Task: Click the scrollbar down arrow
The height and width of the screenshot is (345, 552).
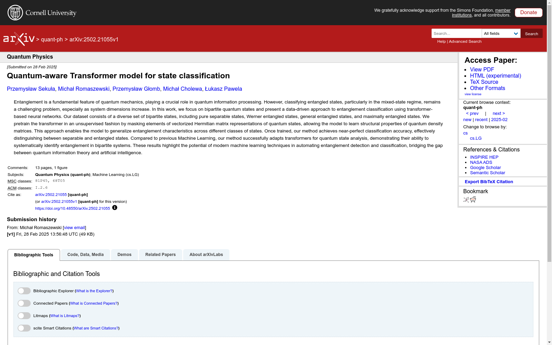Action: click(x=549, y=342)
